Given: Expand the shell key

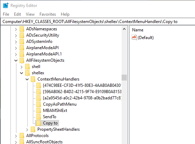Looking at the screenshot, I should click(x=22, y=67).
